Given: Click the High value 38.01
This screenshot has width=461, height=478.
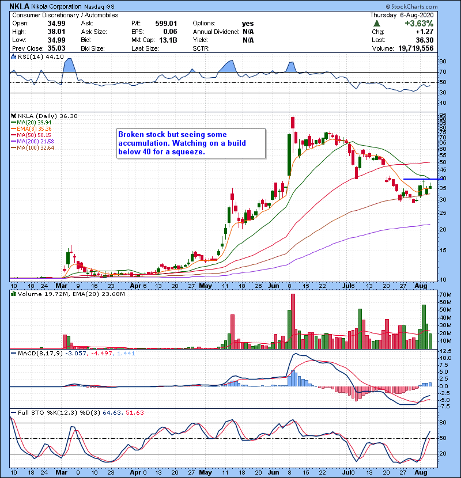Looking at the screenshot, I should [56, 32].
